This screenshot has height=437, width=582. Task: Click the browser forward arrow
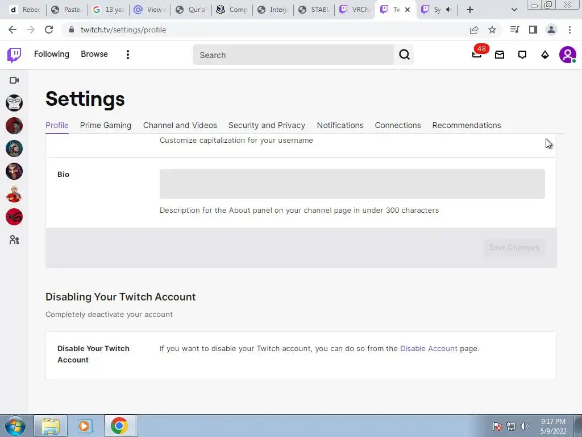point(31,30)
